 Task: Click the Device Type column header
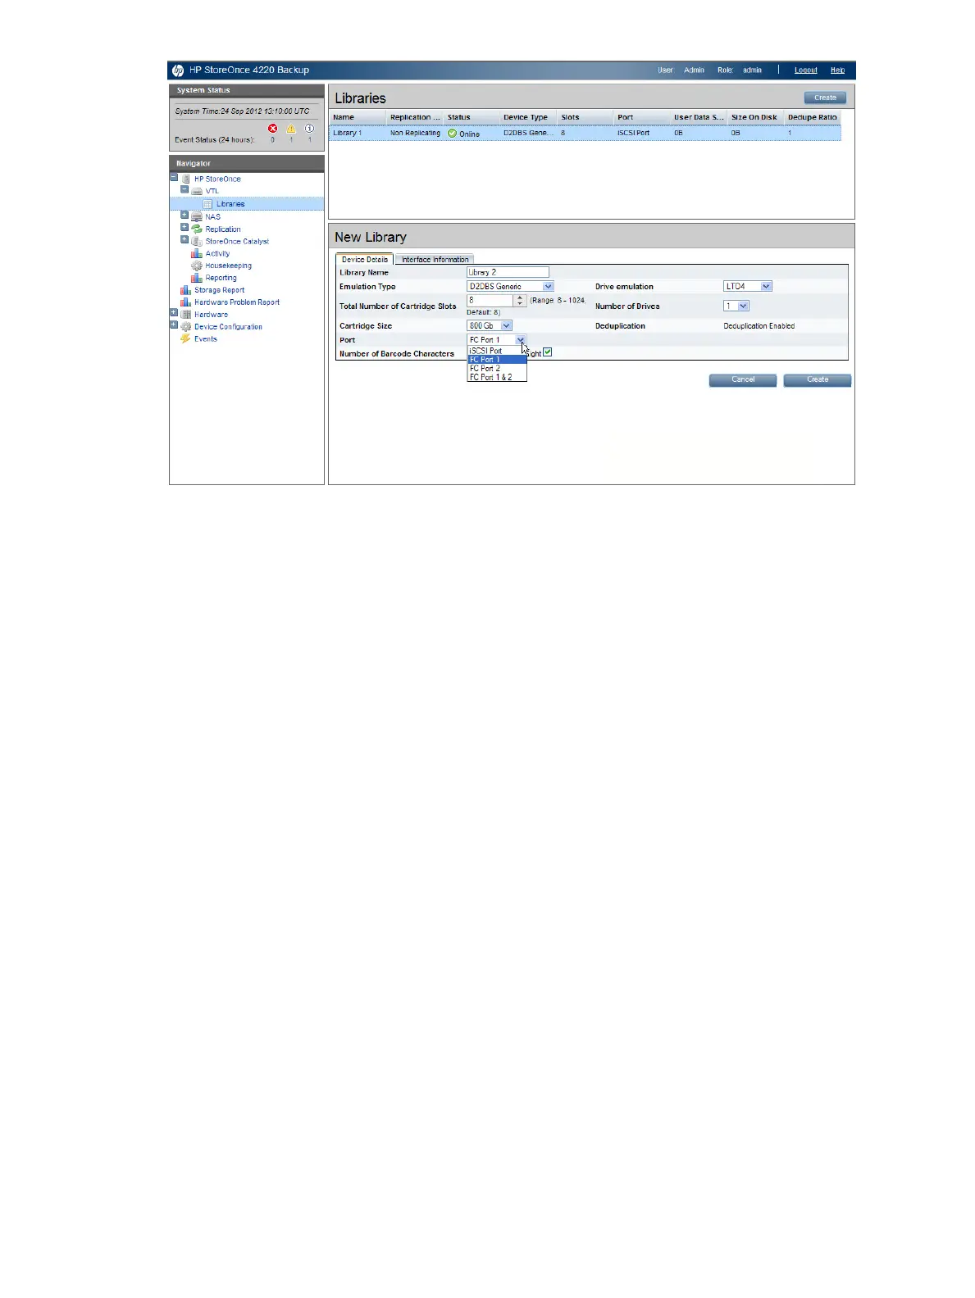click(x=528, y=117)
